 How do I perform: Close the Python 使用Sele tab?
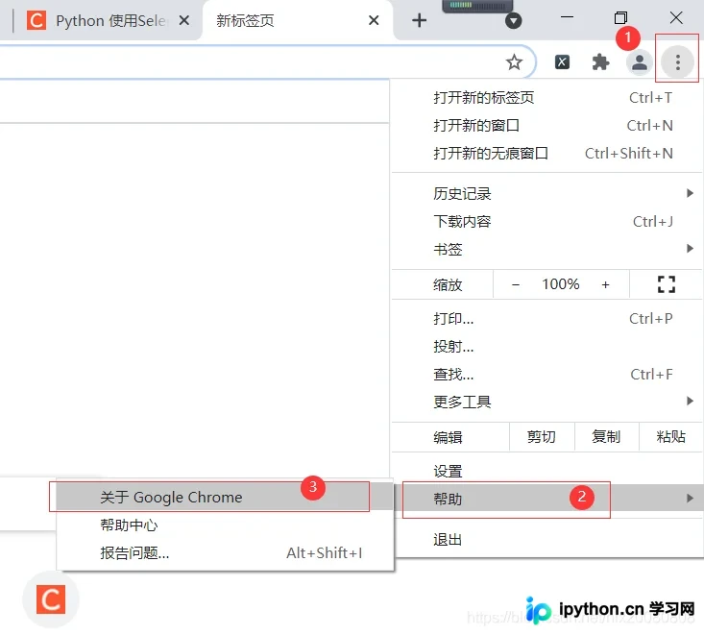pos(184,20)
